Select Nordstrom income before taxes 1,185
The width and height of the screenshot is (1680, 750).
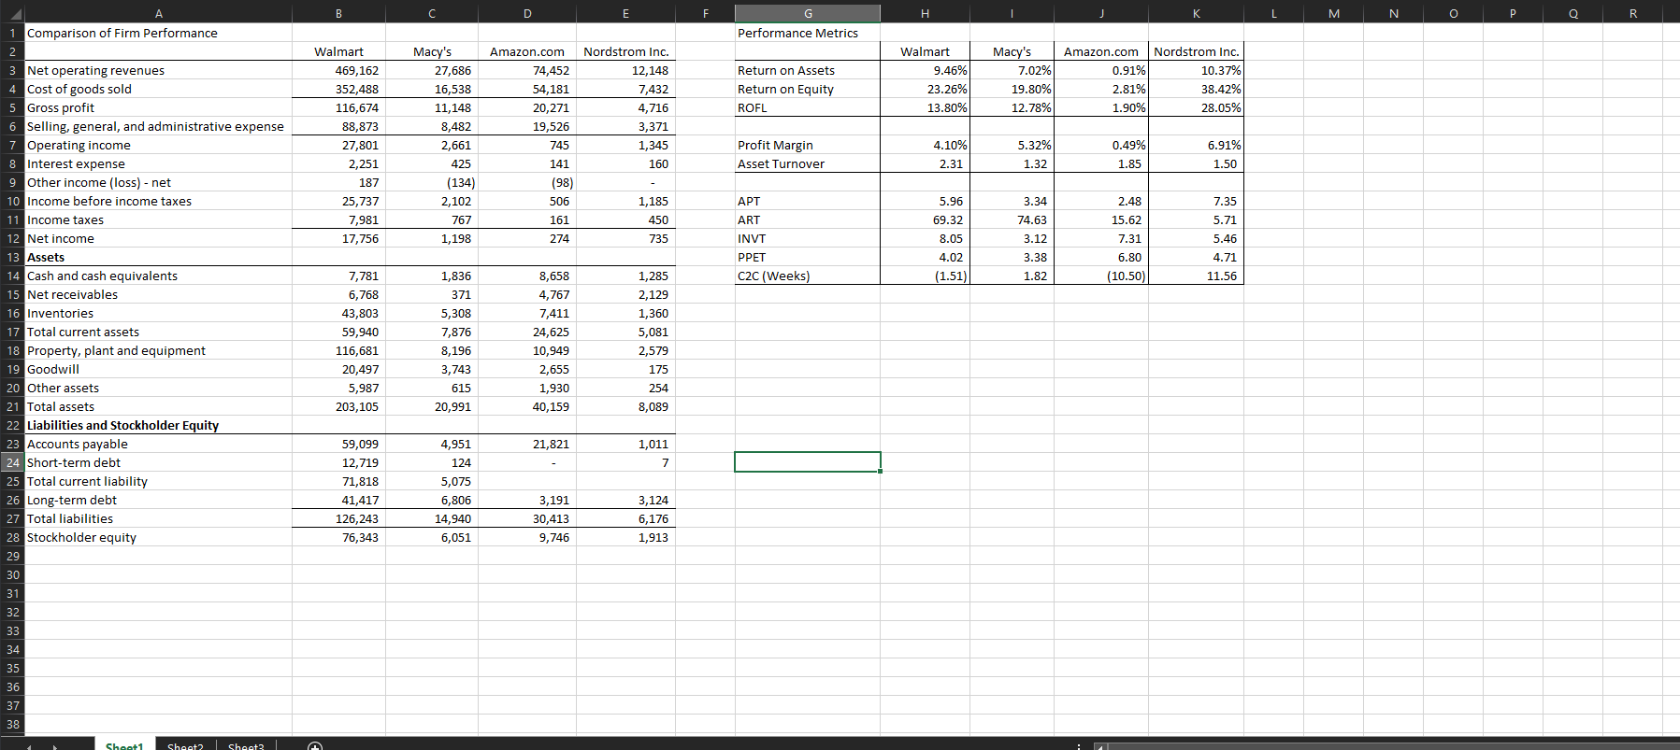(x=625, y=201)
